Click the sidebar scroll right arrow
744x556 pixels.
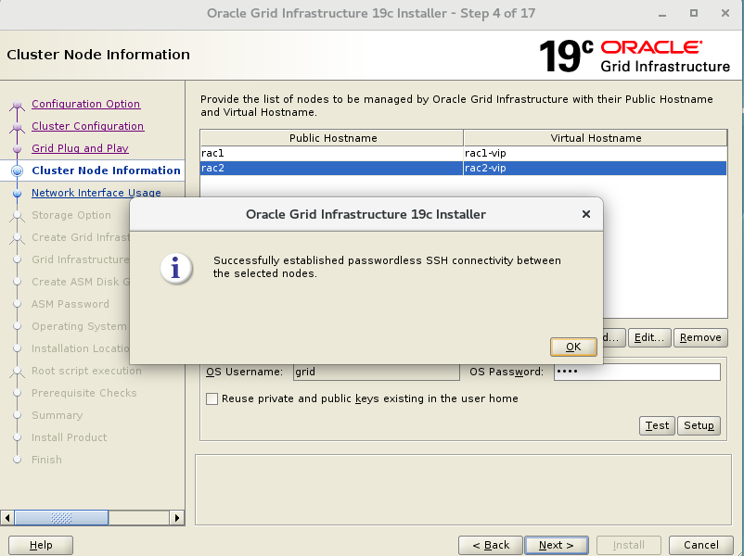click(177, 518)
